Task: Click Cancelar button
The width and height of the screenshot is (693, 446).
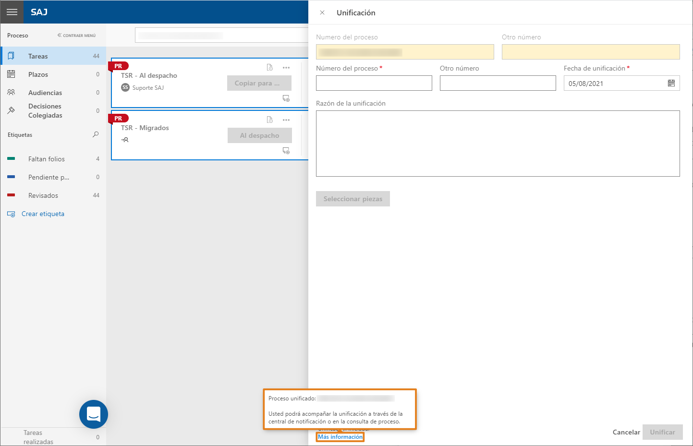Action: (626, 432)
